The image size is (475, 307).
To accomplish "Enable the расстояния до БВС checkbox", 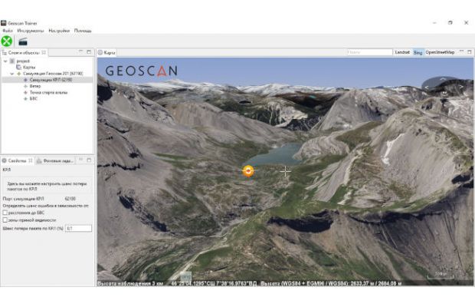I will tap(5, 213).
